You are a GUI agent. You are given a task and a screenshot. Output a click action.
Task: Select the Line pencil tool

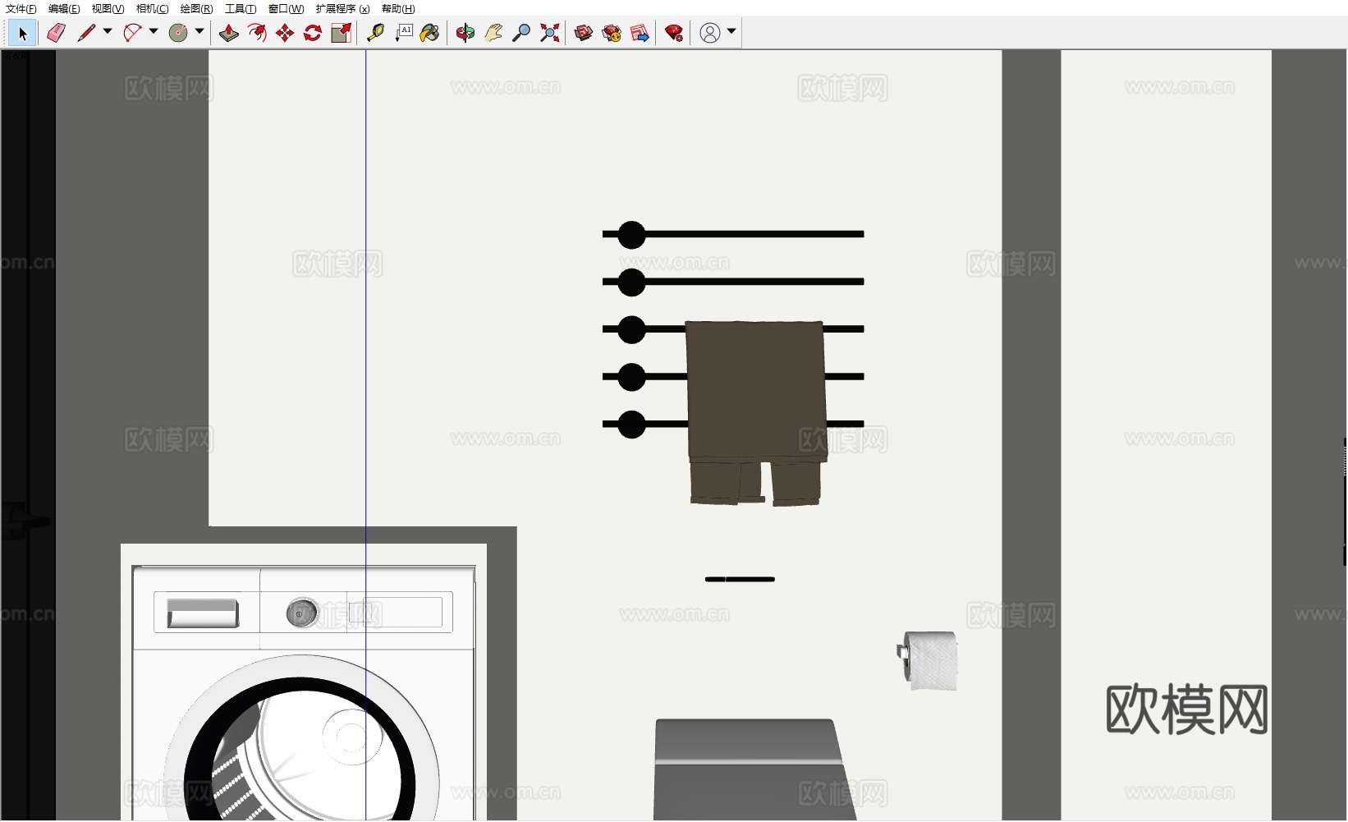(x=86, y=33)
